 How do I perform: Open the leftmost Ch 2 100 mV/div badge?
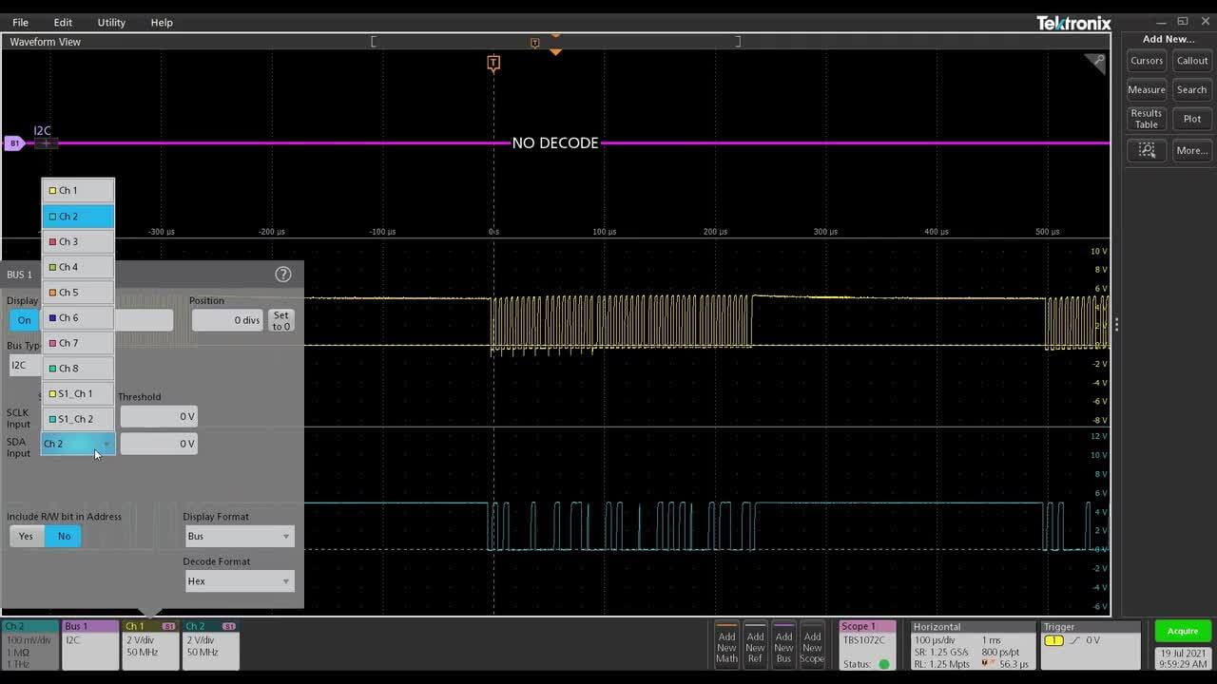pyautogui.click(x=30, y=645)
